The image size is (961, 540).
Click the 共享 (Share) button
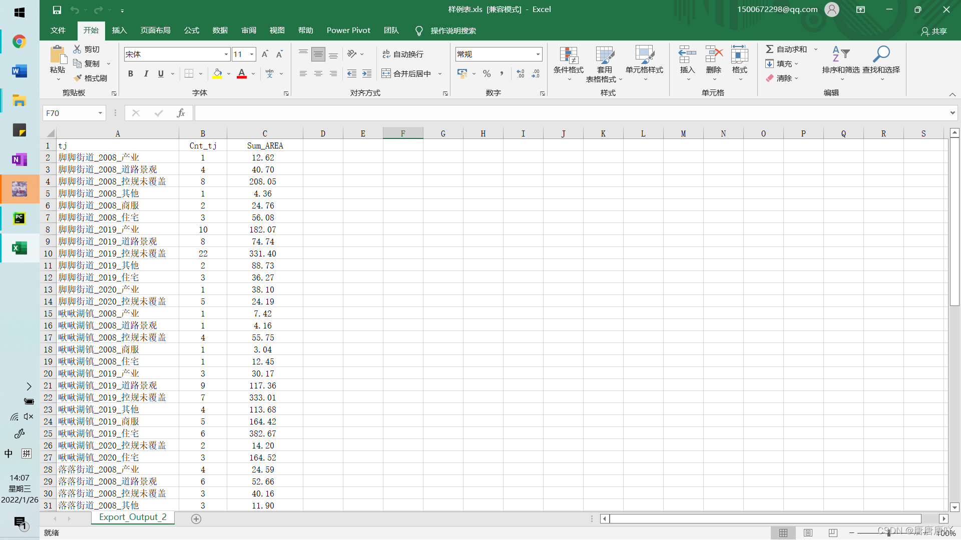[x=933, y=31]
